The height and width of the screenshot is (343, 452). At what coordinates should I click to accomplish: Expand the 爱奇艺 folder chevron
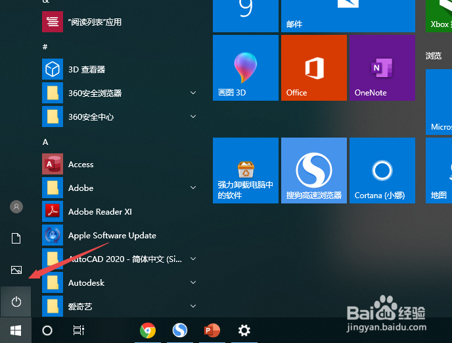click(x=193, y=306)
